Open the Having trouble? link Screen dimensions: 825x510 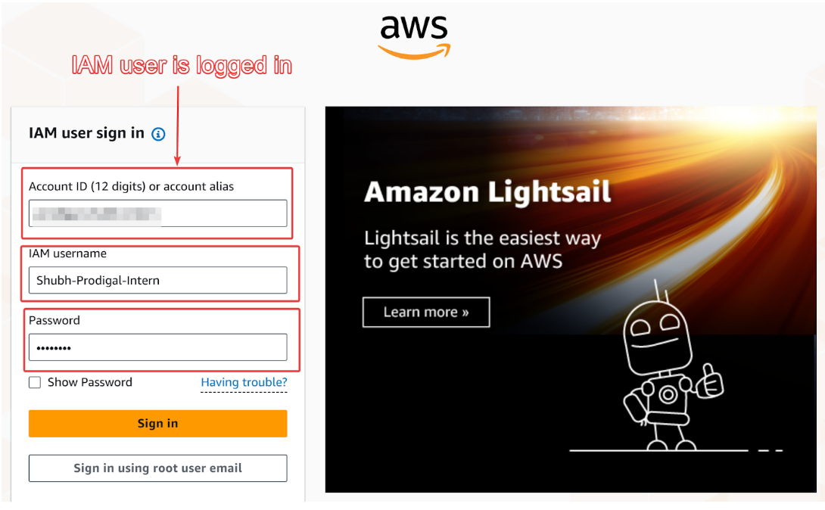coord(244,382)
